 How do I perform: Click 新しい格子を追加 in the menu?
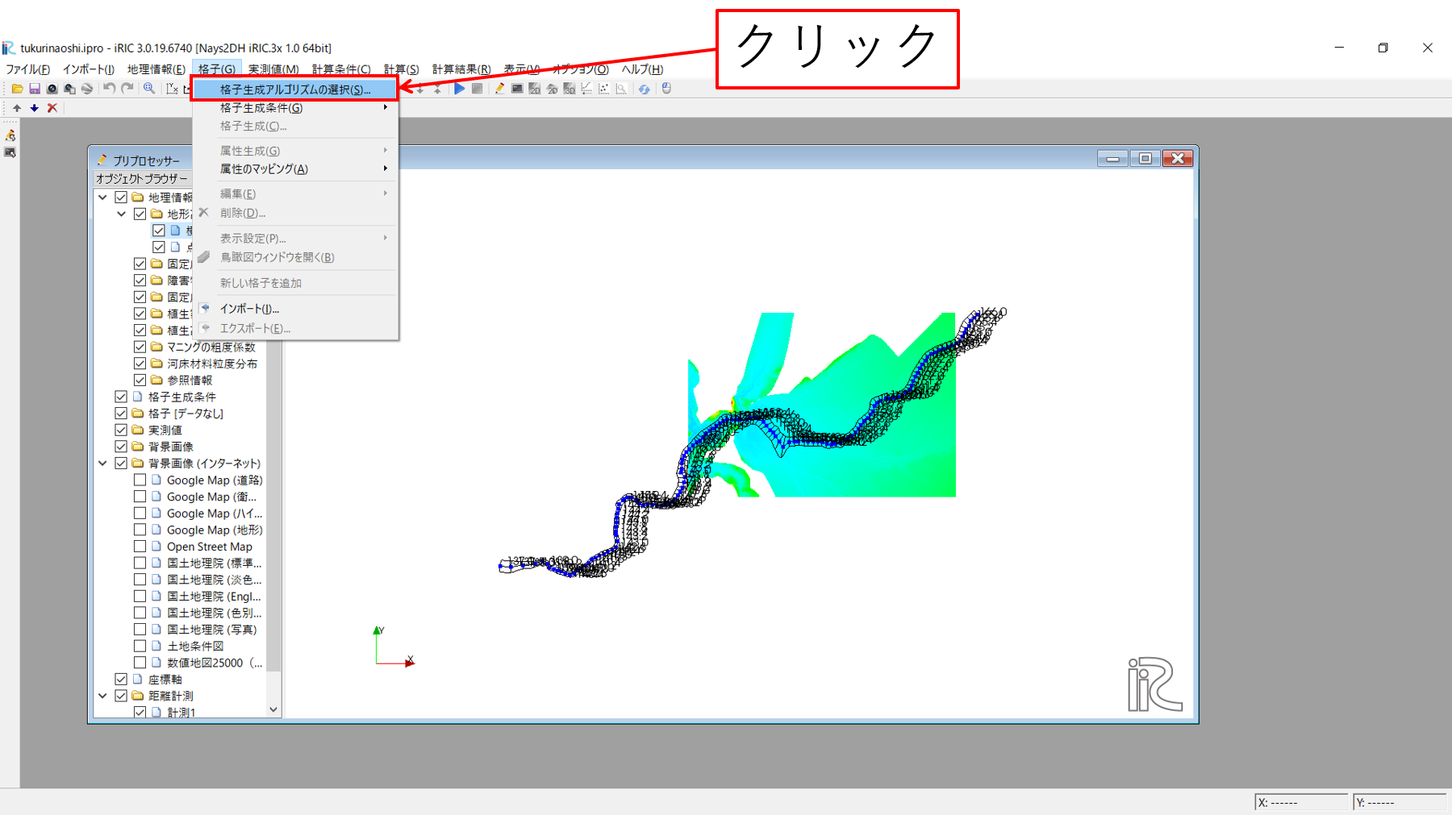(258, 282)
